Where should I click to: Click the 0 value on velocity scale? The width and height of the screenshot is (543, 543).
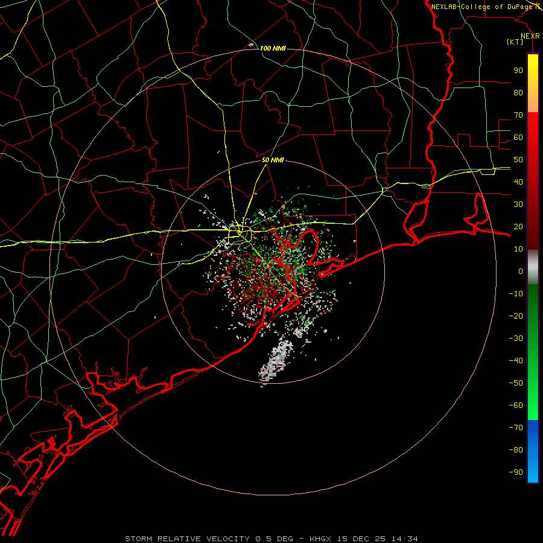521,271
